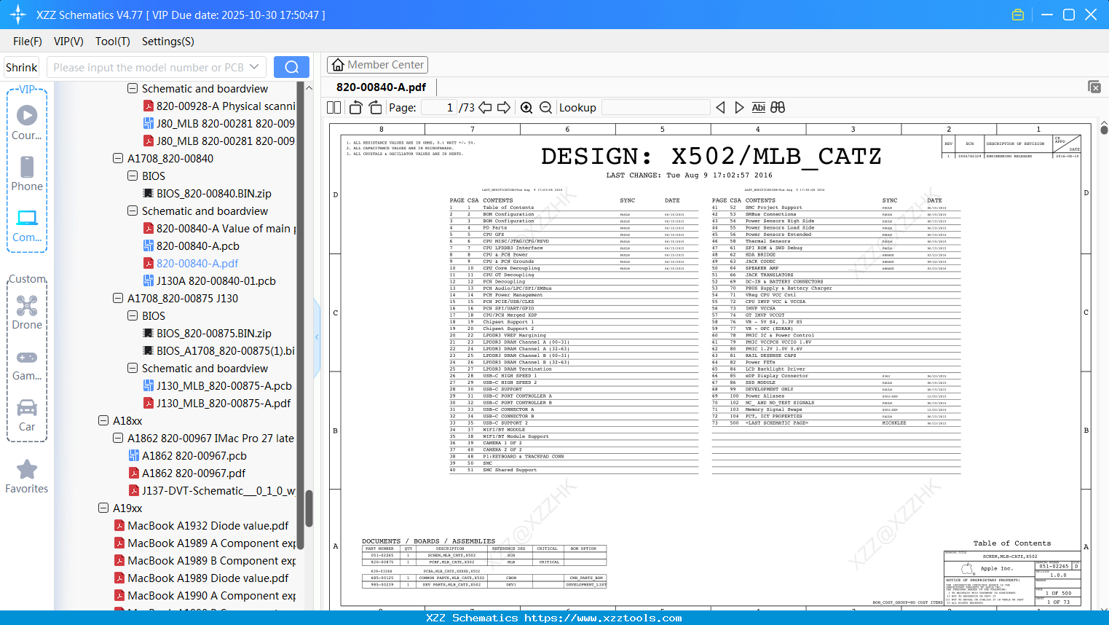Click the Page number input box
The width and height of the screenshot is (1109, 625).
(439, 108)
